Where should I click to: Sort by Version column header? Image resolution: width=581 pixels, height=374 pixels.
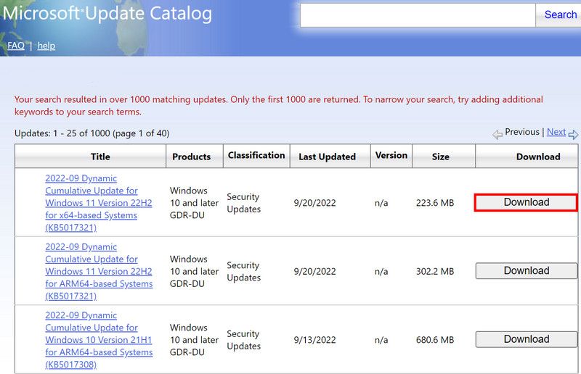tap(391, 156)
